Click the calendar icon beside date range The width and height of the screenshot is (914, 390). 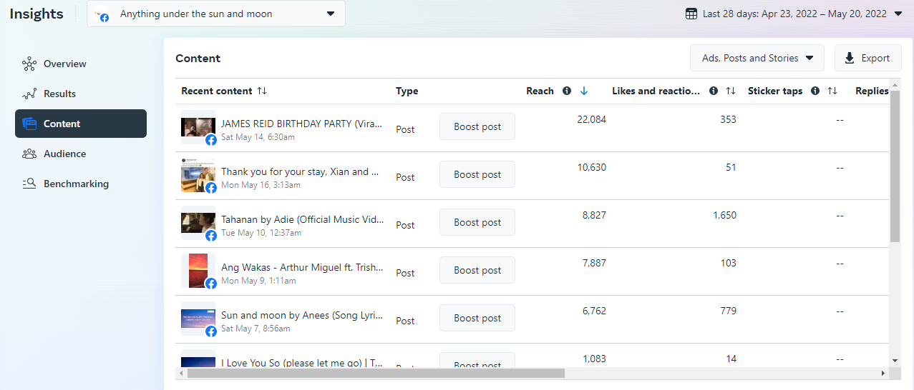pos(691,14)
